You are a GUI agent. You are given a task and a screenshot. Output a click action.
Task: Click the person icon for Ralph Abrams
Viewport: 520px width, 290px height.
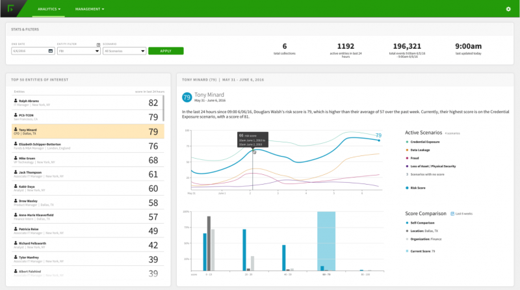click(x=16, y=101)
